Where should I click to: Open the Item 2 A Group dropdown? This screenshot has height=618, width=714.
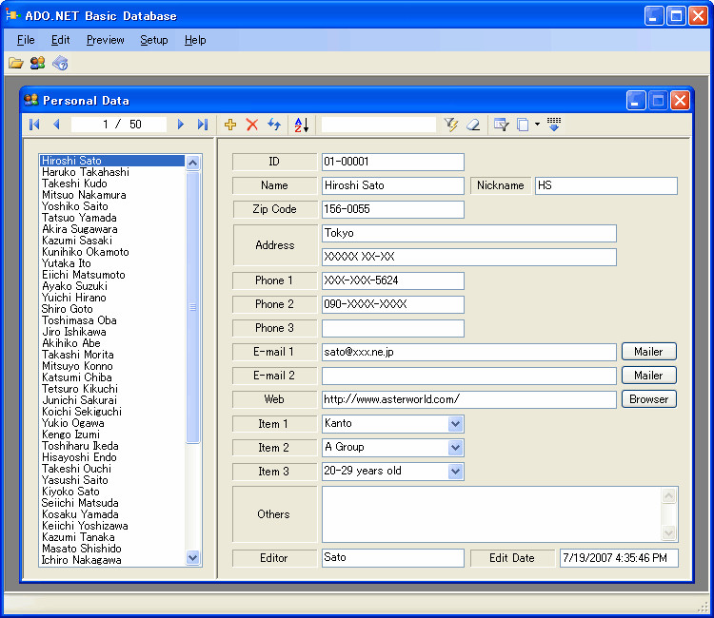(x=455, y=447)
